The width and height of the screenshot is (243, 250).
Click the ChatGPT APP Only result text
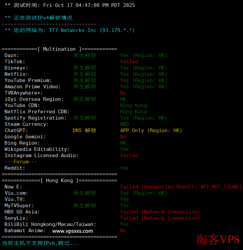click(x=151, y=130)
